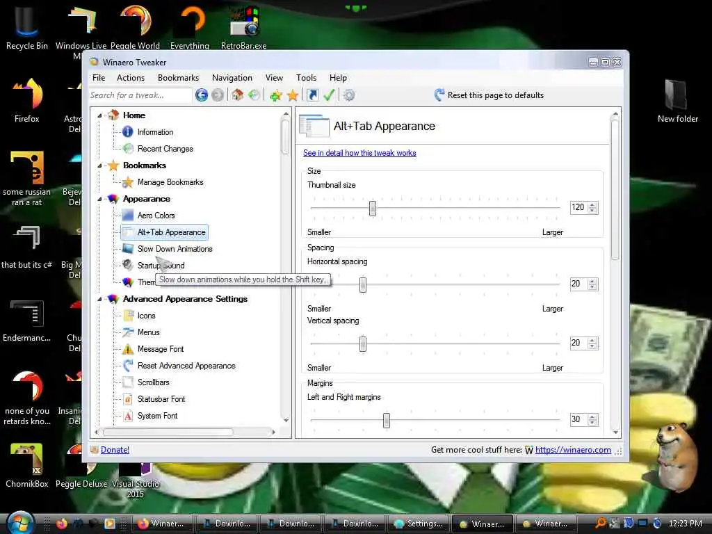Increase Horizontal spacing spinner value

pos(592,281)
